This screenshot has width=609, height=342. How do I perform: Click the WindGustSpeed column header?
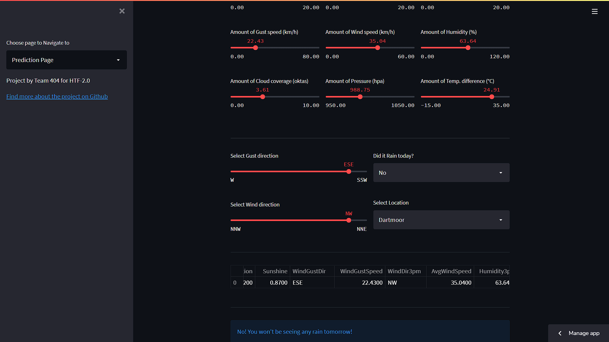pyautogui.click(x=361, y=271)
